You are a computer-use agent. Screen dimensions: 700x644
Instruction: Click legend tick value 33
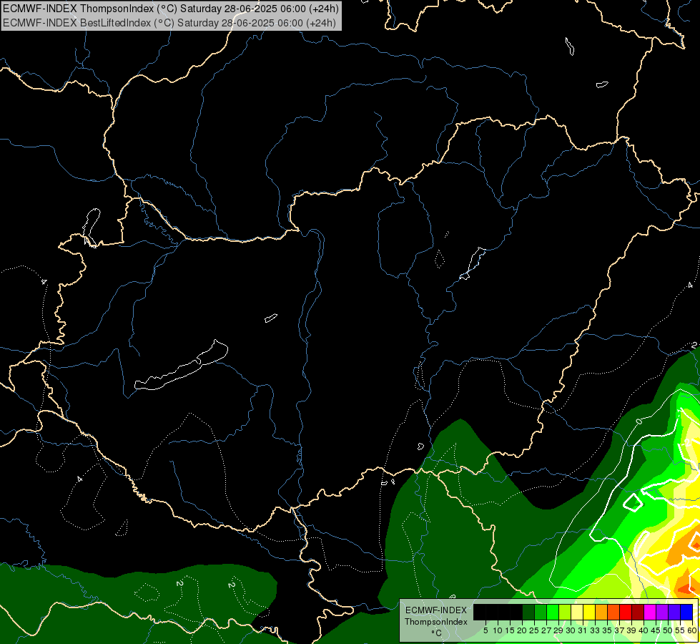pos(595,630)
